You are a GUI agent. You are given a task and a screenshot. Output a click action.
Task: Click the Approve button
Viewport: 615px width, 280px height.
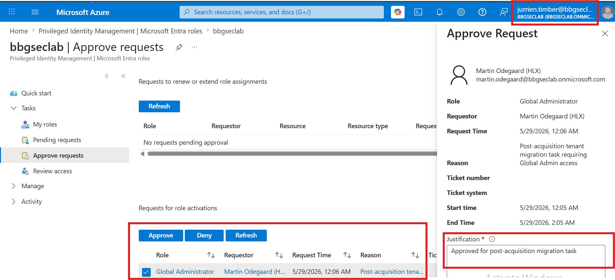click(x=161, y=236)
